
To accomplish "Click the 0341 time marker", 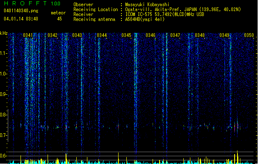I will (x=28, y=35).
